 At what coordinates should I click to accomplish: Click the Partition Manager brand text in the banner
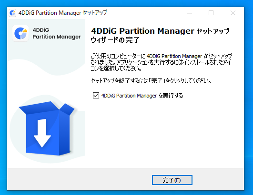click(x=57, y=37)
